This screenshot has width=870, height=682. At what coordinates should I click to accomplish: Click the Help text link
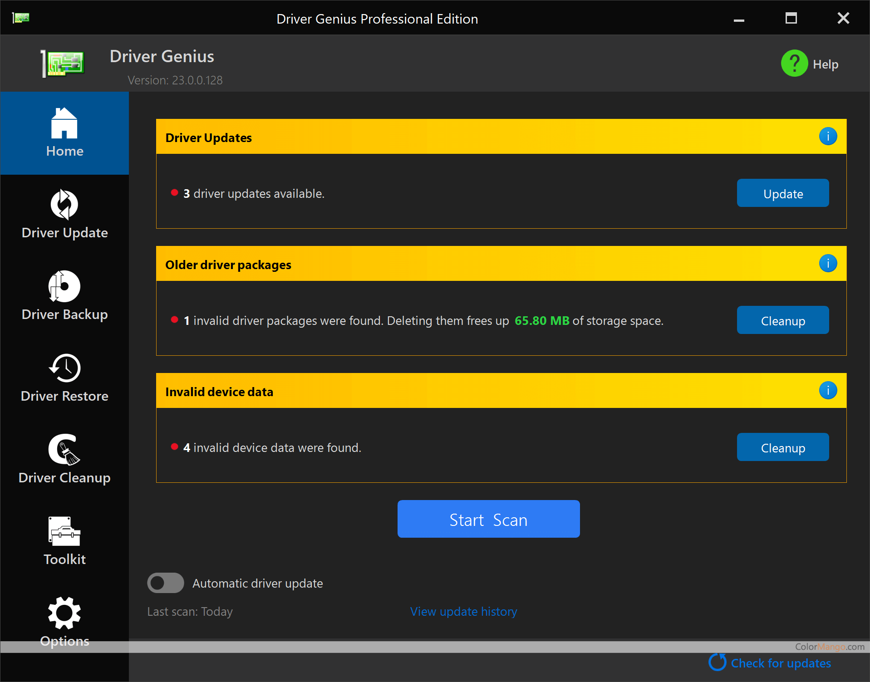[x=826, y=64]
